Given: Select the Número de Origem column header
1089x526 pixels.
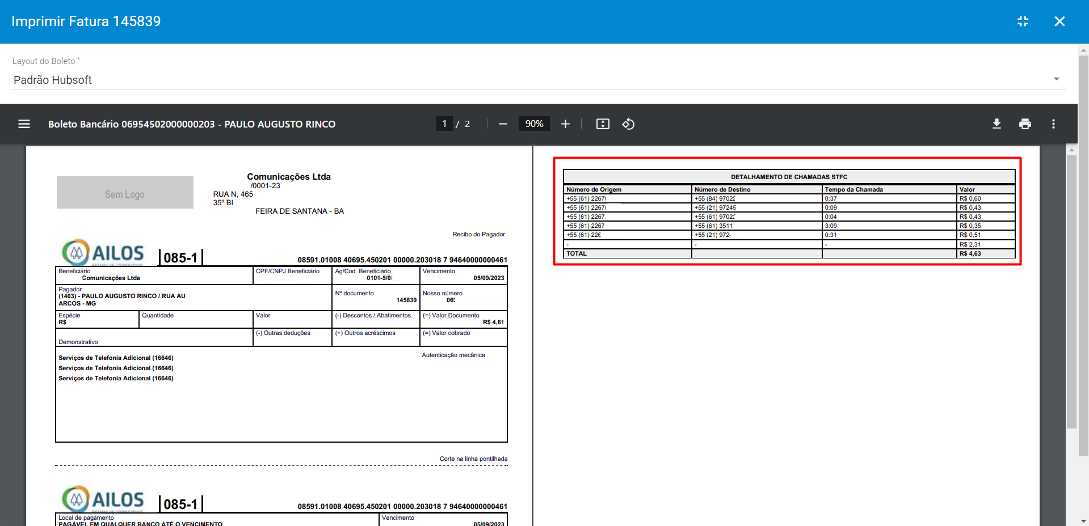Looking at the screenshot, I should (594, 189).
